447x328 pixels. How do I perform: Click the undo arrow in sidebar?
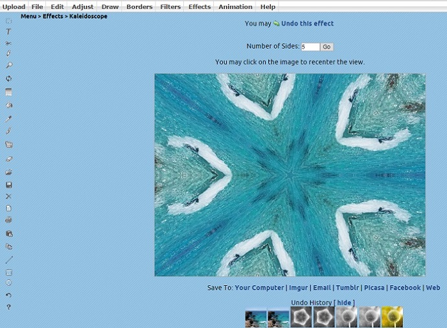(9, 295)
